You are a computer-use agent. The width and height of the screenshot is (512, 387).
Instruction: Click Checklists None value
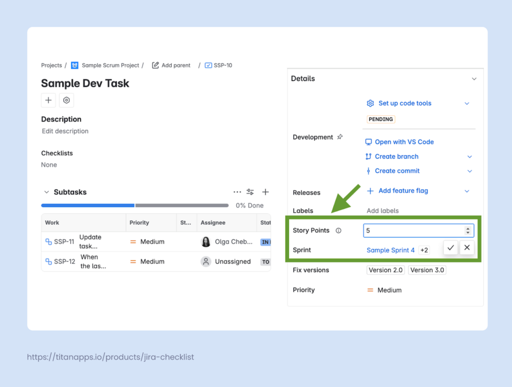point(49,164)
